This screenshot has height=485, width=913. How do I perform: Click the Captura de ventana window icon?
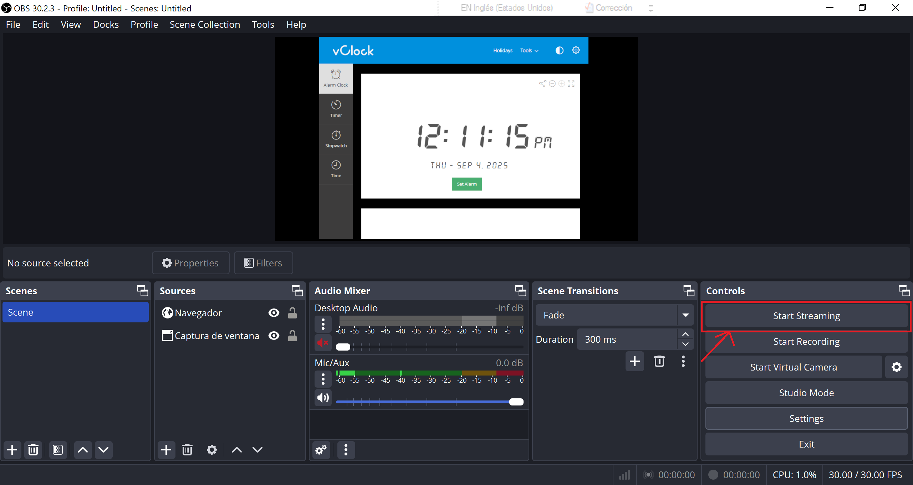[x=167, y=336]
